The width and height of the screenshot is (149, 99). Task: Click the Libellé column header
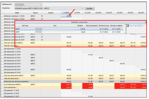point(17,13)
